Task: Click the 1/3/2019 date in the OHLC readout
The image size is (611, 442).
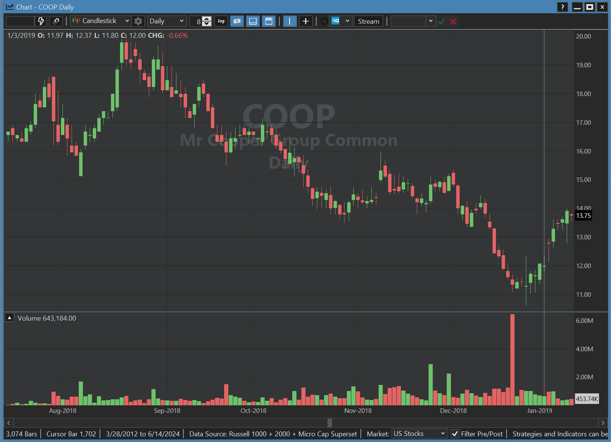Action: [x=21, y=36]
